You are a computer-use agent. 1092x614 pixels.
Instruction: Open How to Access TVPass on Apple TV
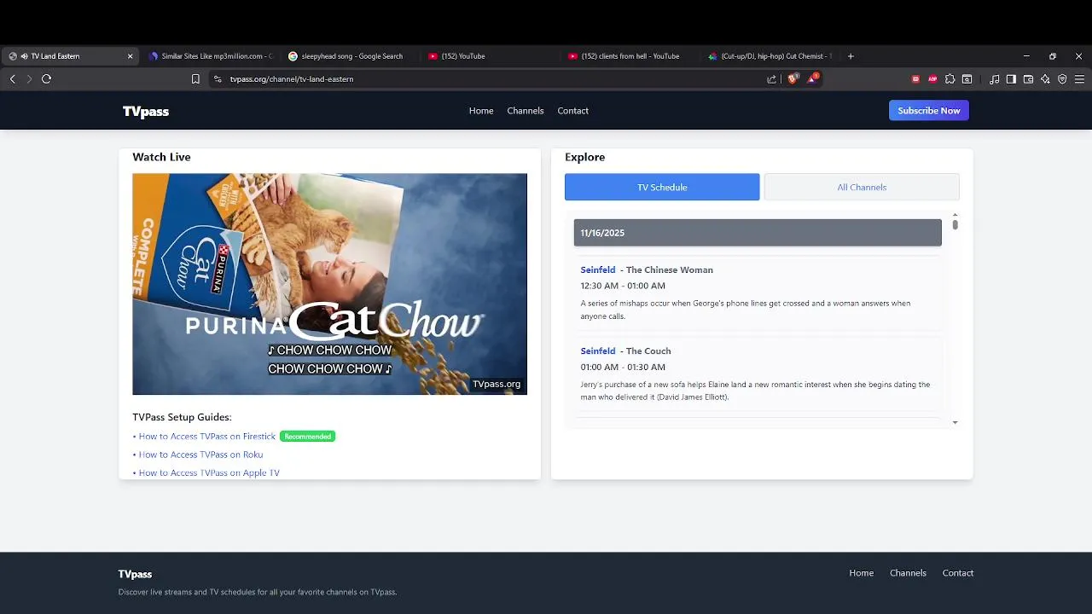(209, 472)
